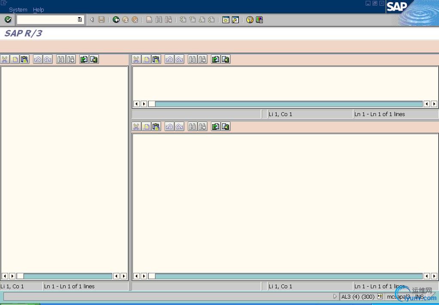439x305 pixels.
Task: Open Help with the yellow question mark icon
Action: (x=250, y=20)
